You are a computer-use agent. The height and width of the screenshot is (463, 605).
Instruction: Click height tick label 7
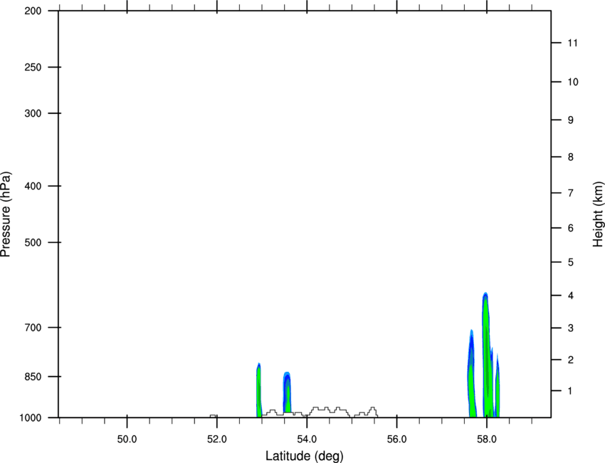coord(571,193)
